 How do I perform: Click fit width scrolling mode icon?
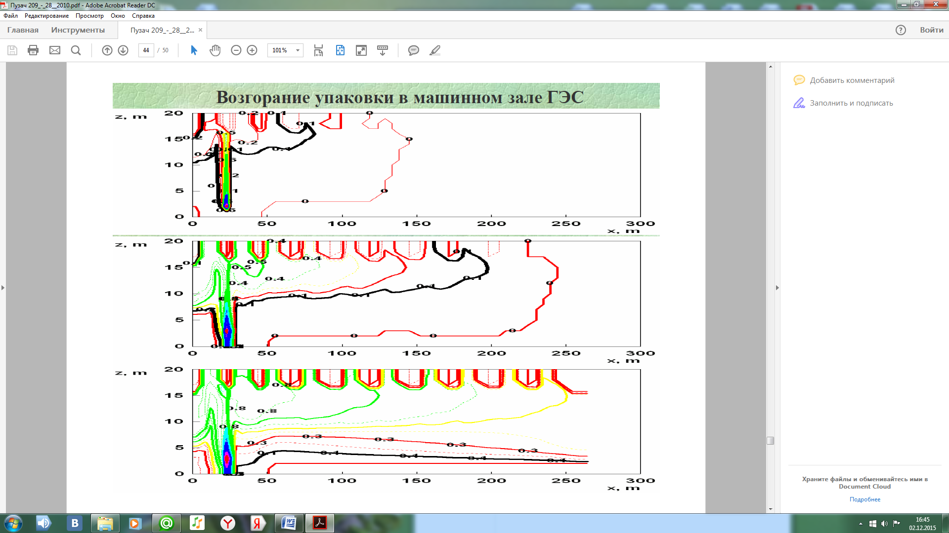[319, 50]
